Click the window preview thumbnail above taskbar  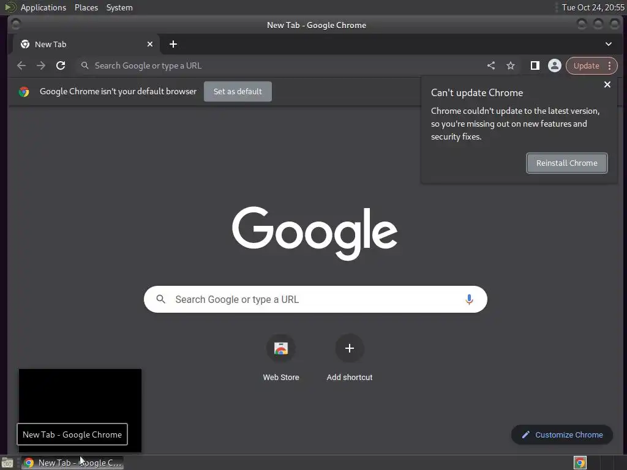(80, 411)
